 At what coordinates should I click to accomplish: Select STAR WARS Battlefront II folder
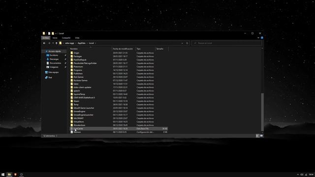84,97
